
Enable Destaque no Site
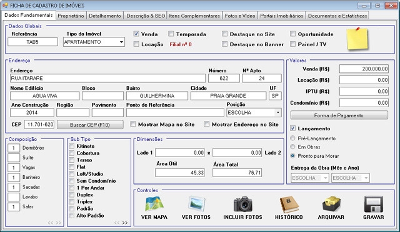(224, 34)
